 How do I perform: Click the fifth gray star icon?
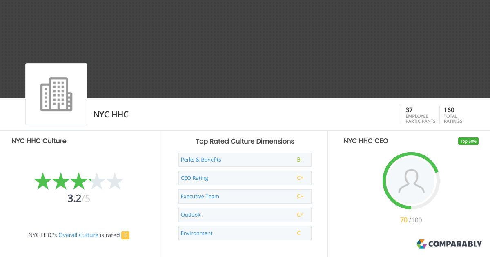[x=115, y=181]
